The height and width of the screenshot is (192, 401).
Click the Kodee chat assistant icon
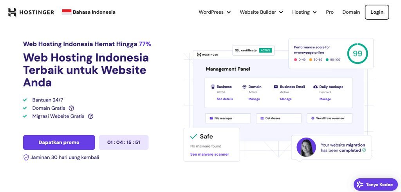[360, 184]
